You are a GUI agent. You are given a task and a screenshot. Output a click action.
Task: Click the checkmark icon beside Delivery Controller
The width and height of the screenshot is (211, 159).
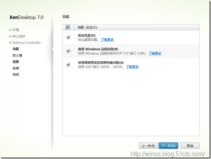[x=10, y=42]
